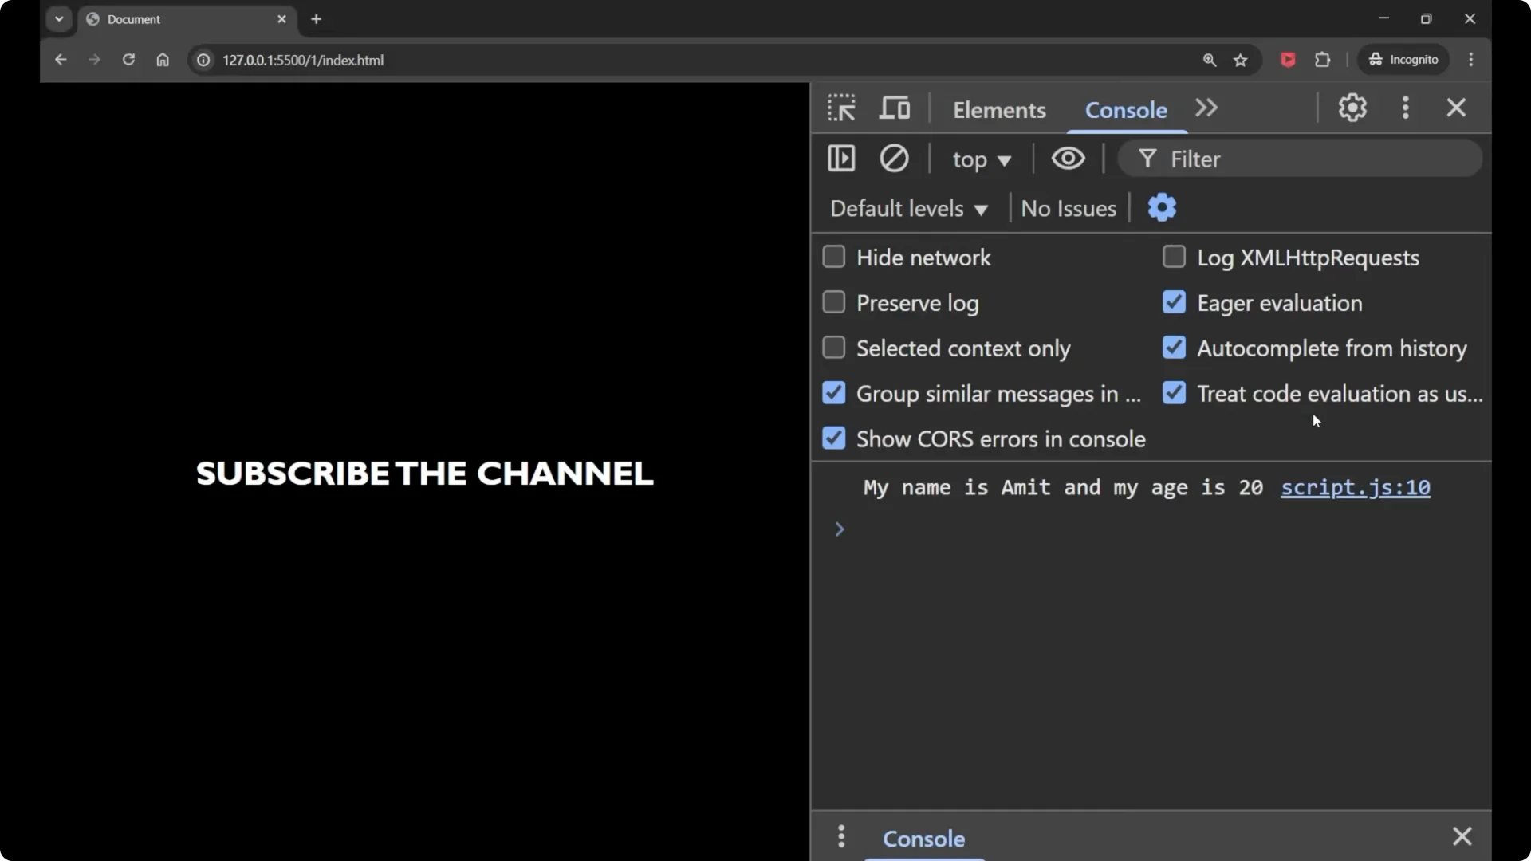Open the DevTools three-dot customize menu

tap(1406, 108)
